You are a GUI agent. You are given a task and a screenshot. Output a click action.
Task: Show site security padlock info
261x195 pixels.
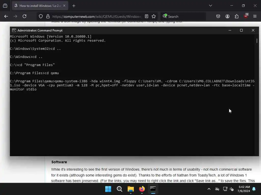[x=48, y=17]
